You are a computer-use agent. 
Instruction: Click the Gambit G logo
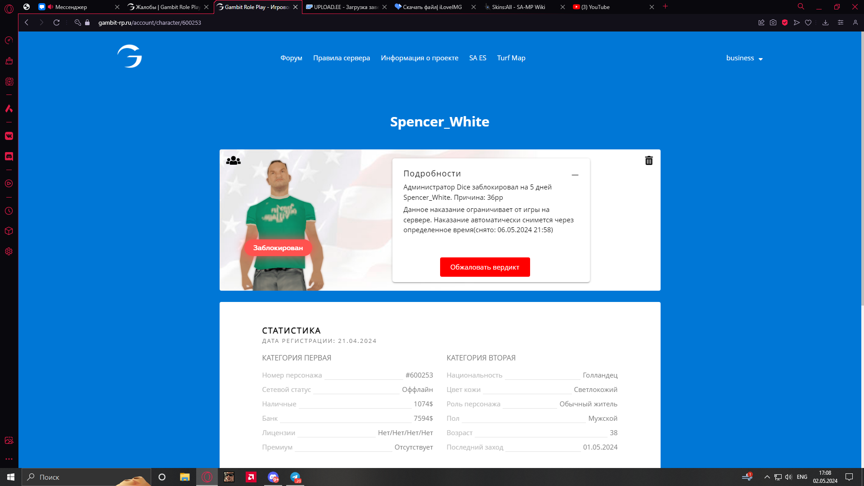130,56
